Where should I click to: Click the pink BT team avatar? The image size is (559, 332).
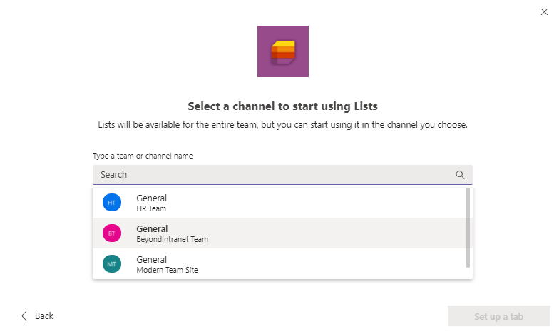[x=112, y=233]
